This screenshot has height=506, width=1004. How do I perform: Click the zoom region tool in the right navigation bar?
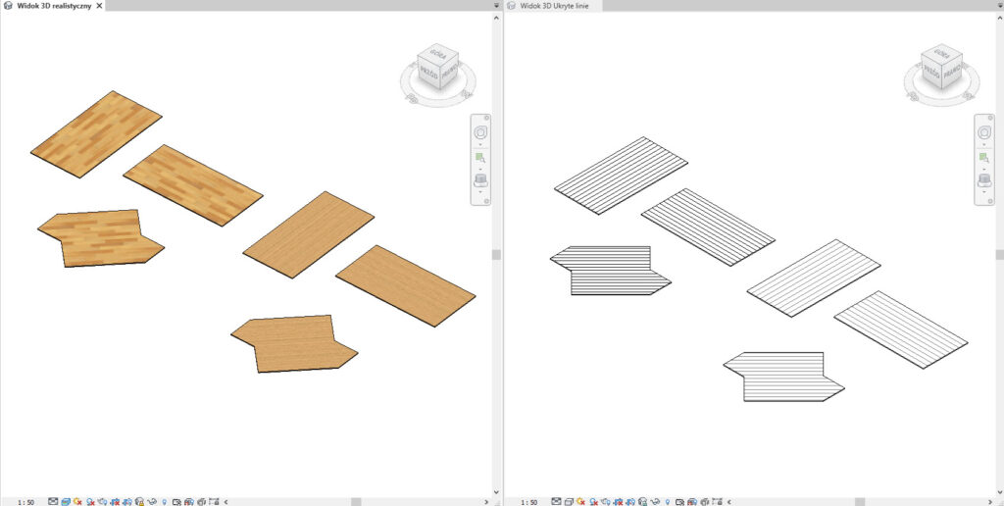[x=984, y=157]
